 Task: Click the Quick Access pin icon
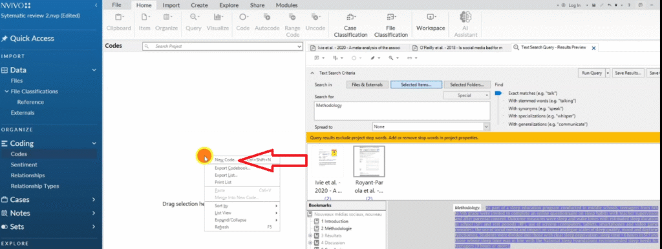pos(5,38)
